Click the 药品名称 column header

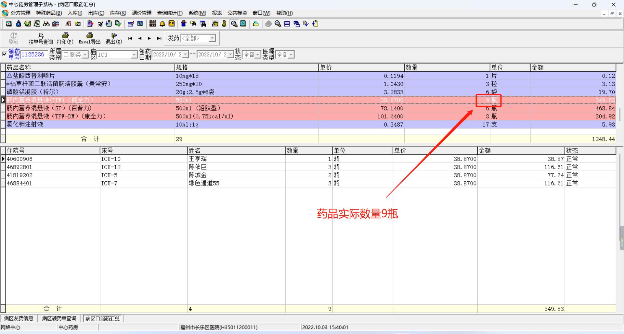click(90, 67)
